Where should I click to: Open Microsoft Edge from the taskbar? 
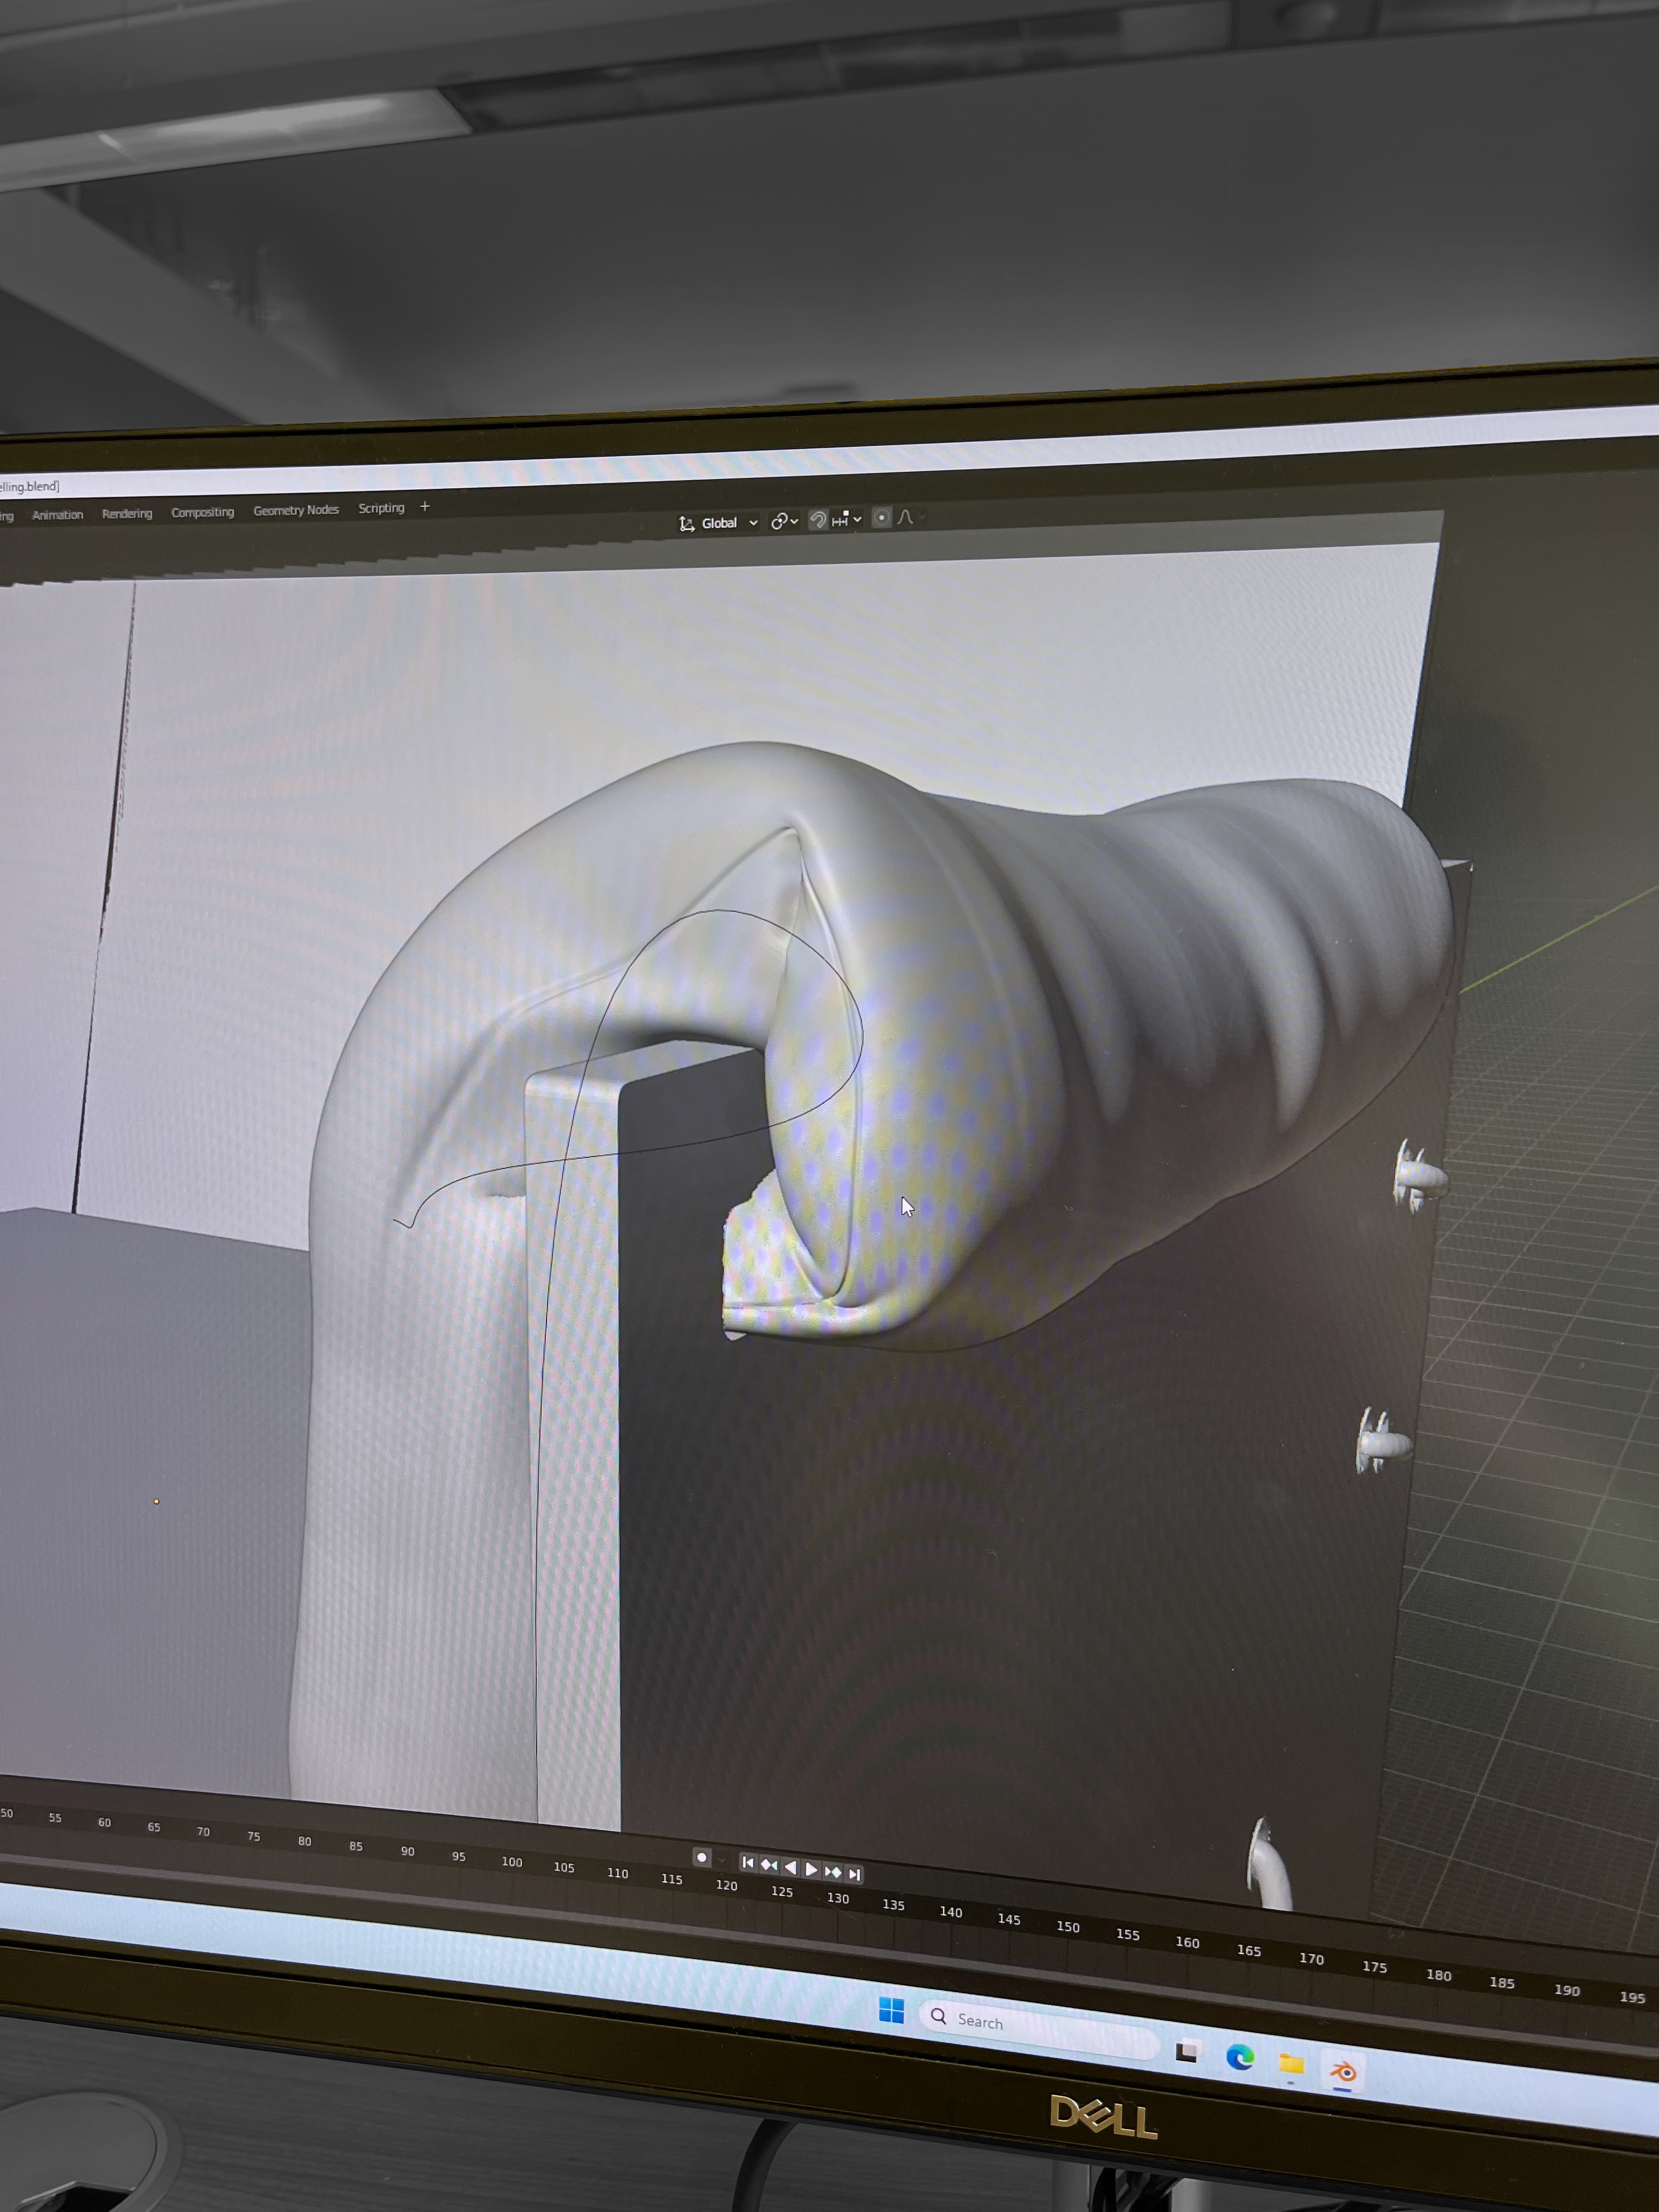click(1240, 2057)
